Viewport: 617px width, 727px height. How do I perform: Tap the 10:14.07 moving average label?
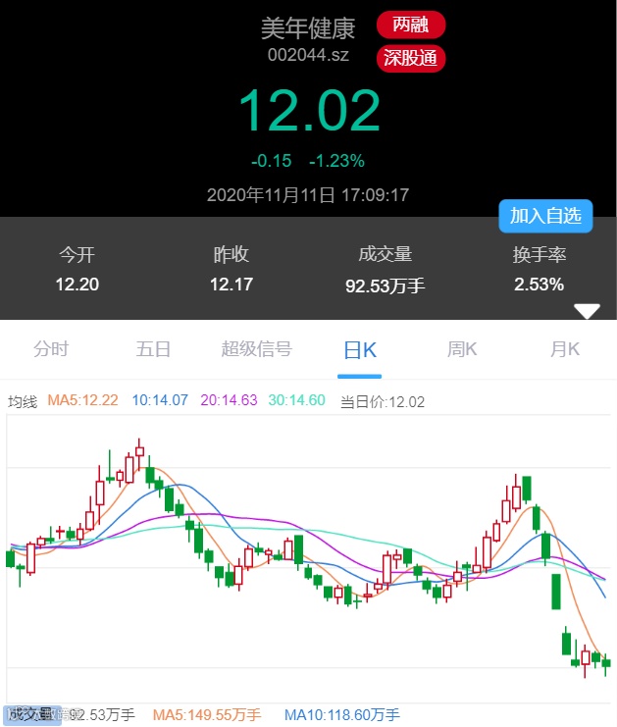point(160,400)
